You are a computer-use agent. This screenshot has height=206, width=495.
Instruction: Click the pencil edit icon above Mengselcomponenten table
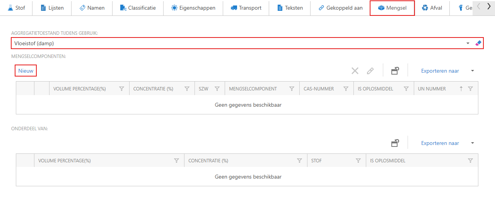tap(370, 71)
